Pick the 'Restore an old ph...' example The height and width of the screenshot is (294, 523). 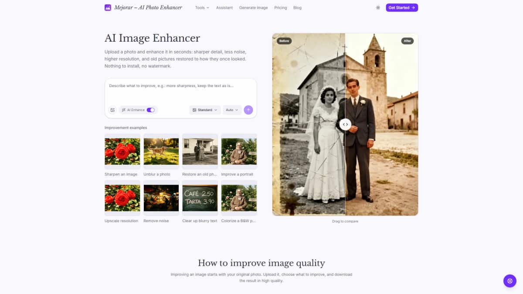click(200, 155)
